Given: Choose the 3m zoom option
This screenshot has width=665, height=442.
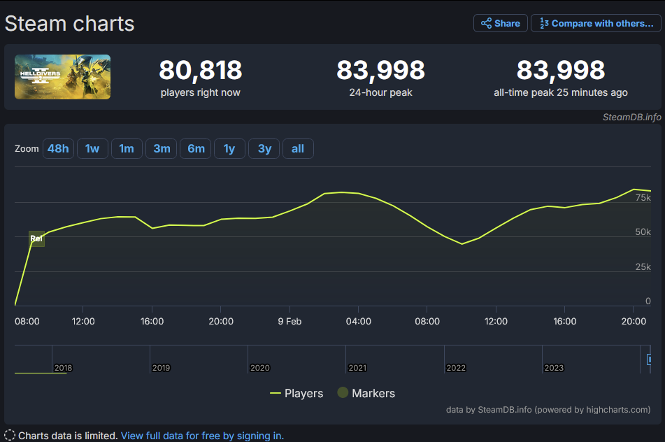Looking at the screenshot, I should click(162, 149).
